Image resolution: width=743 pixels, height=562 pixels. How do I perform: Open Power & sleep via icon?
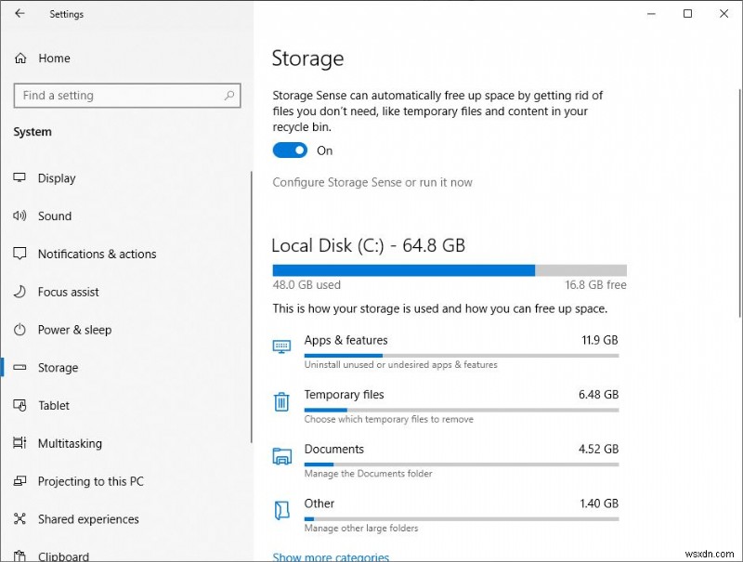click(x=20, y=330)
